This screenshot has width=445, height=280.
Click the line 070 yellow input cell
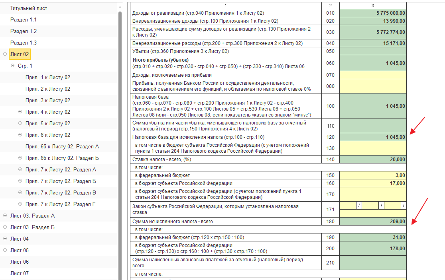[373, 75]
